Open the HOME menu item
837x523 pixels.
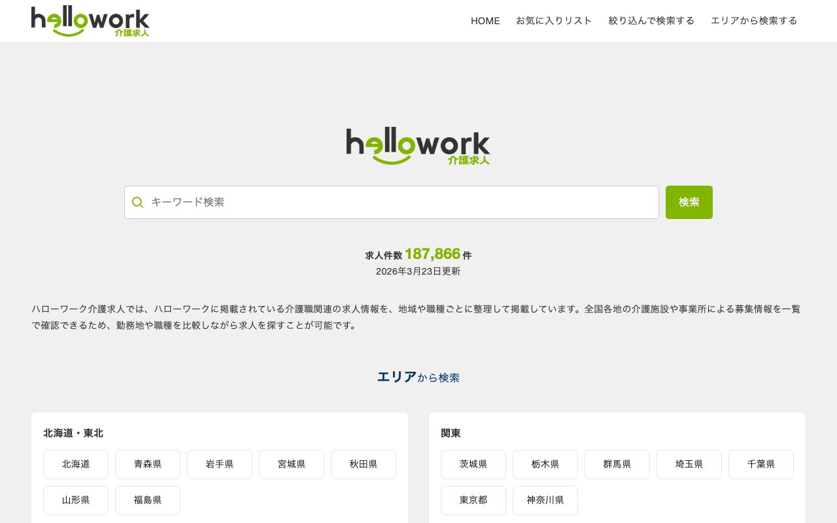(485, 21)
